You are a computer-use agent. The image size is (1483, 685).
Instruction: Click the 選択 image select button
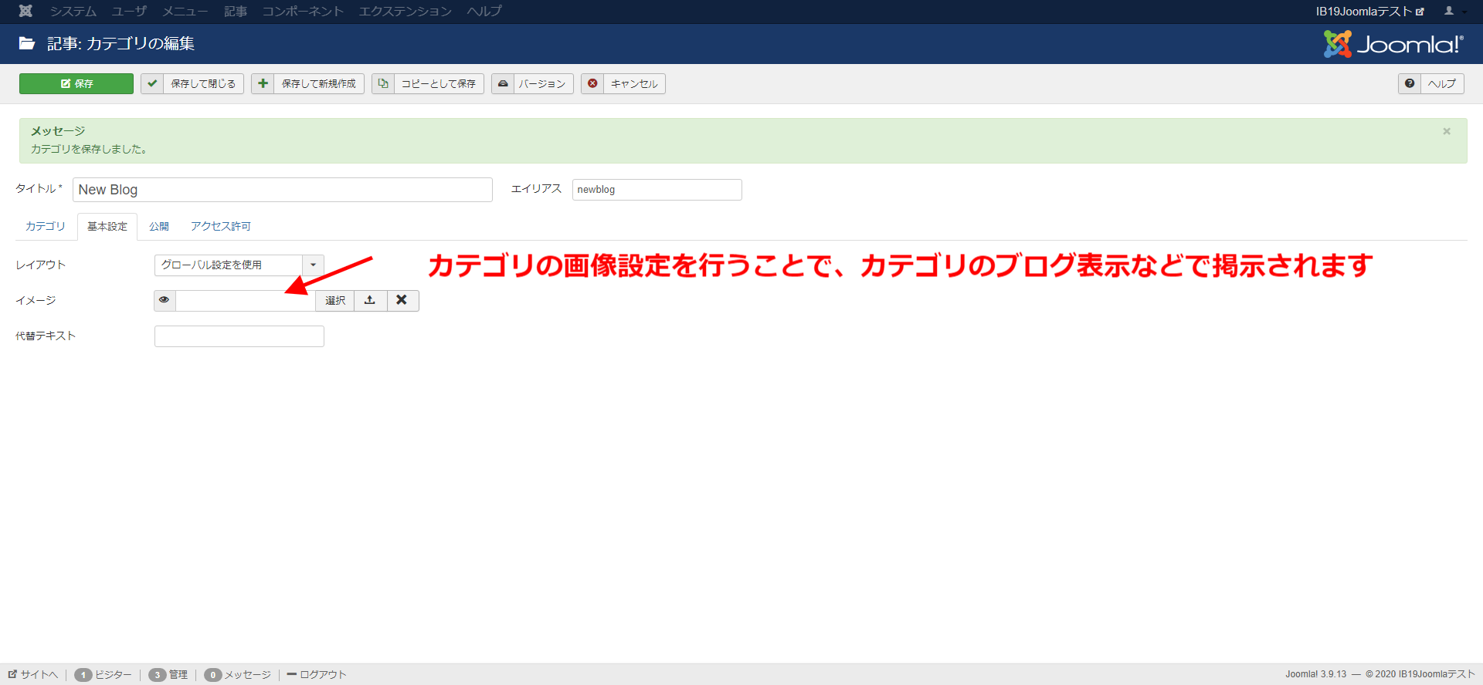tap(335, 300)
